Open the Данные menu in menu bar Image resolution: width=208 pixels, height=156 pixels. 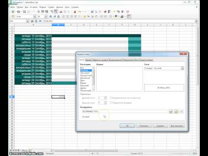point(59,7)
